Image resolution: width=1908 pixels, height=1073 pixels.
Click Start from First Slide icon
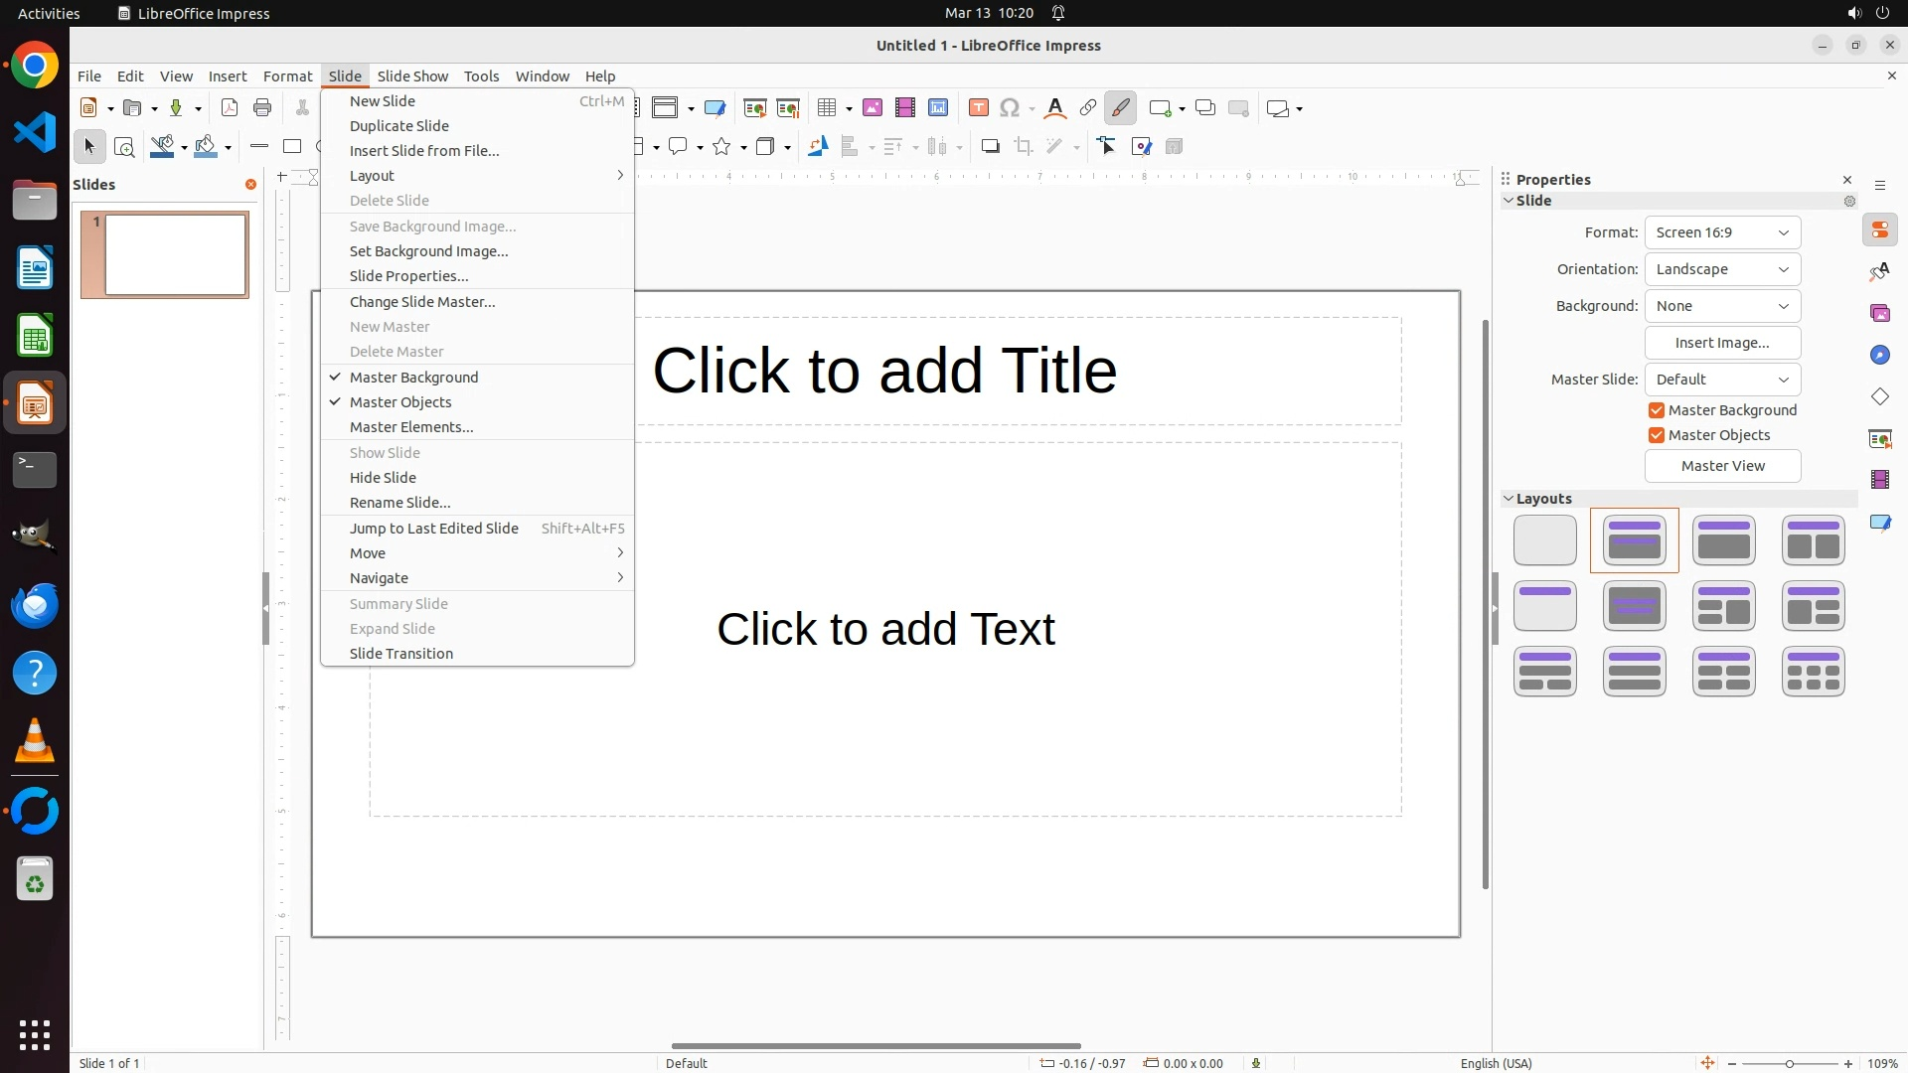coord(755,108)
